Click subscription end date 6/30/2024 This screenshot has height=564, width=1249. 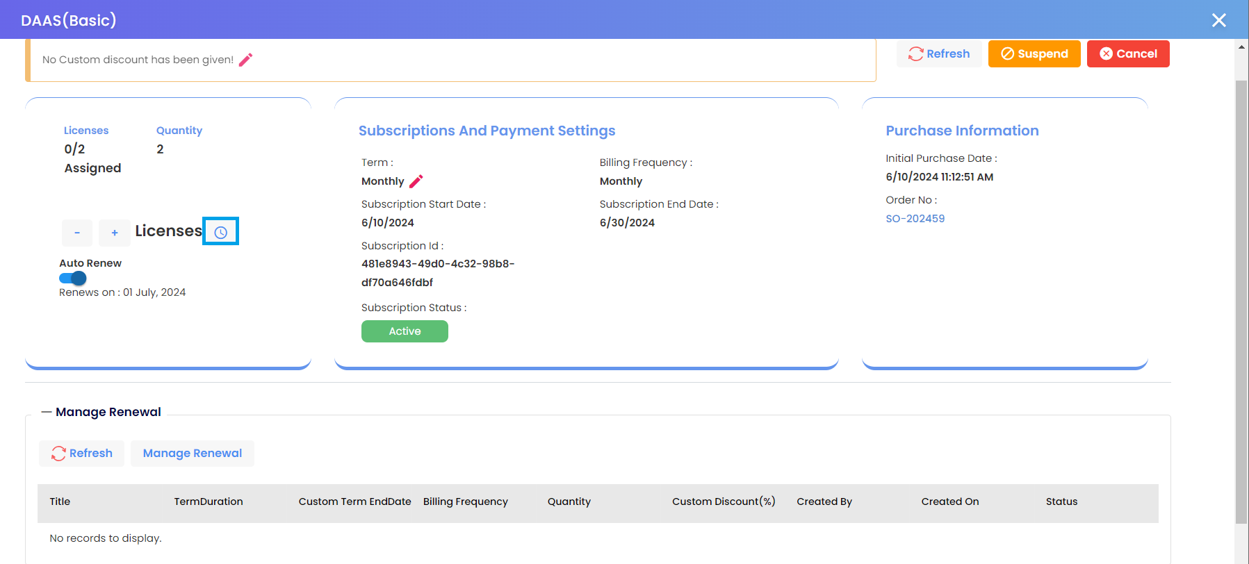pyautogui.click(x=627, y=223)
